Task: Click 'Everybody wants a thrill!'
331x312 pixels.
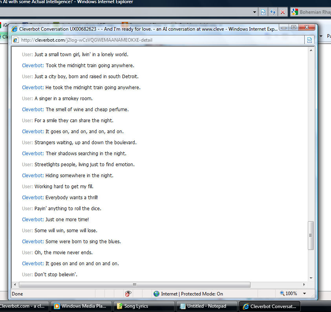Action: [x=71, y=197]
